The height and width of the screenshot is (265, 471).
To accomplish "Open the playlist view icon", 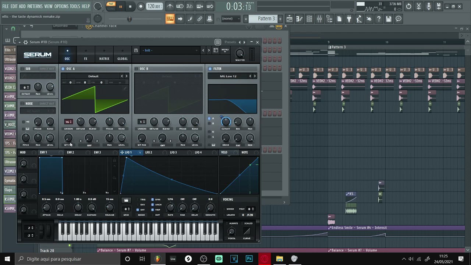I will click(x=290, y=19).
